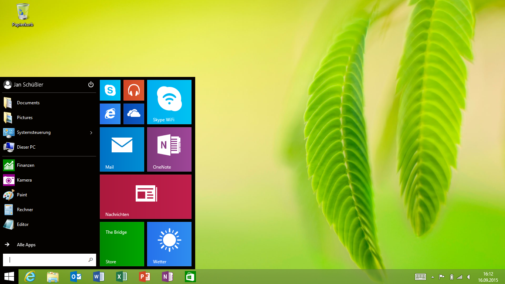Open Systemsteuerung control panel entry

click(50, 132)
